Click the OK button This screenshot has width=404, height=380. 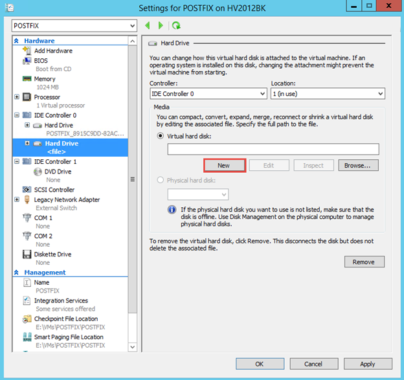pos(260,364)
